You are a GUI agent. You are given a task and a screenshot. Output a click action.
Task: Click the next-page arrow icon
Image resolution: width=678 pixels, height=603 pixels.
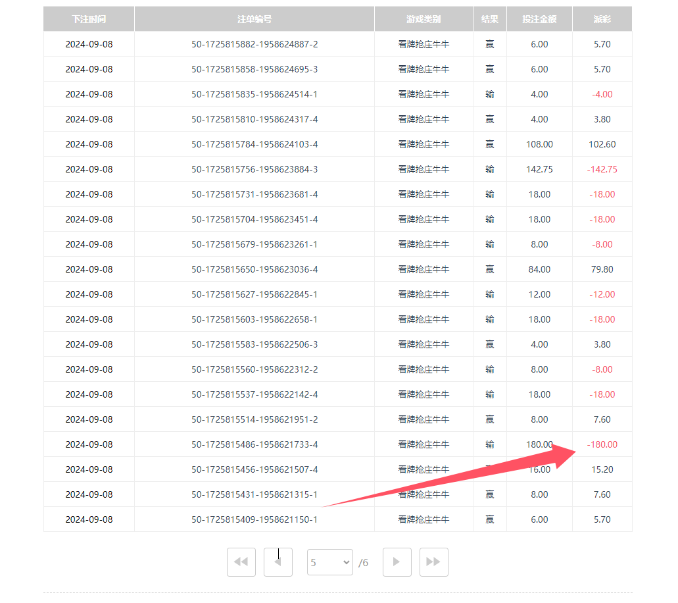coord(397,562)
